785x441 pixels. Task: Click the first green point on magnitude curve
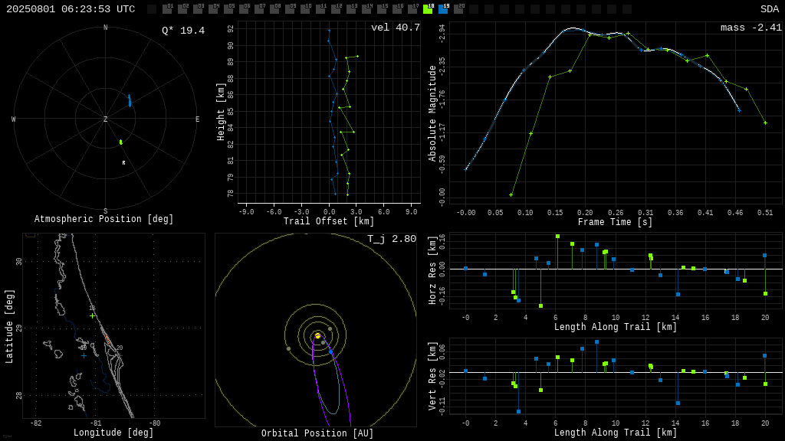511,194
